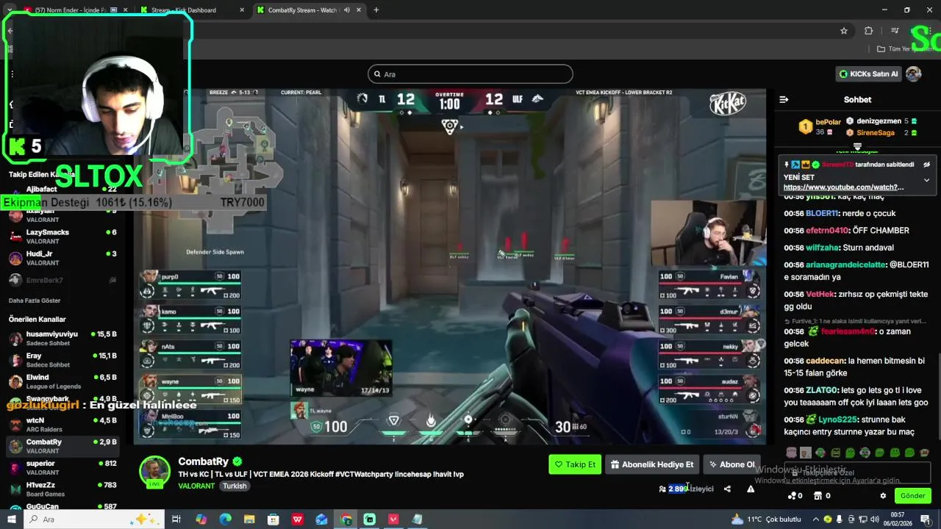Screen dimensions: 941x529
Task: Open chat settings gear icon
Action: pos(883,496)
